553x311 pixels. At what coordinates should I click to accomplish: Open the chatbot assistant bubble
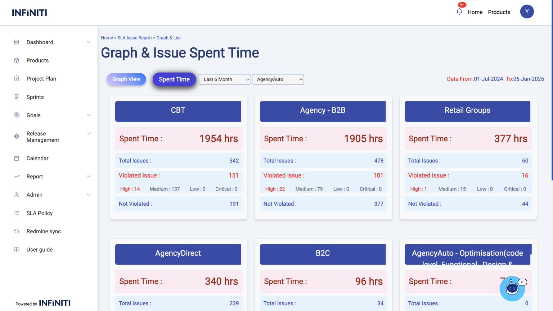(512, 288)
